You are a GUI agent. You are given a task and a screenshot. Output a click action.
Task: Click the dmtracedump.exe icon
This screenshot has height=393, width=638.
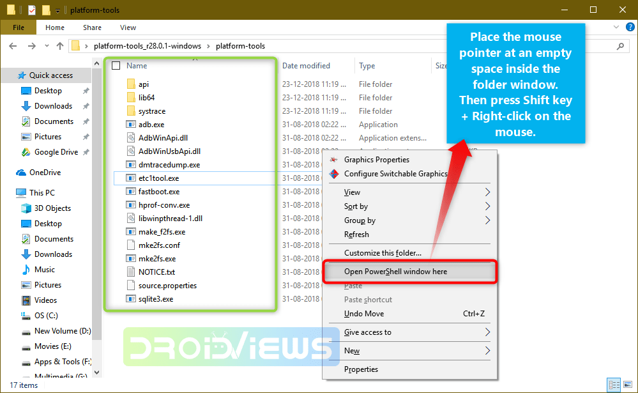[x=131, y=164]
